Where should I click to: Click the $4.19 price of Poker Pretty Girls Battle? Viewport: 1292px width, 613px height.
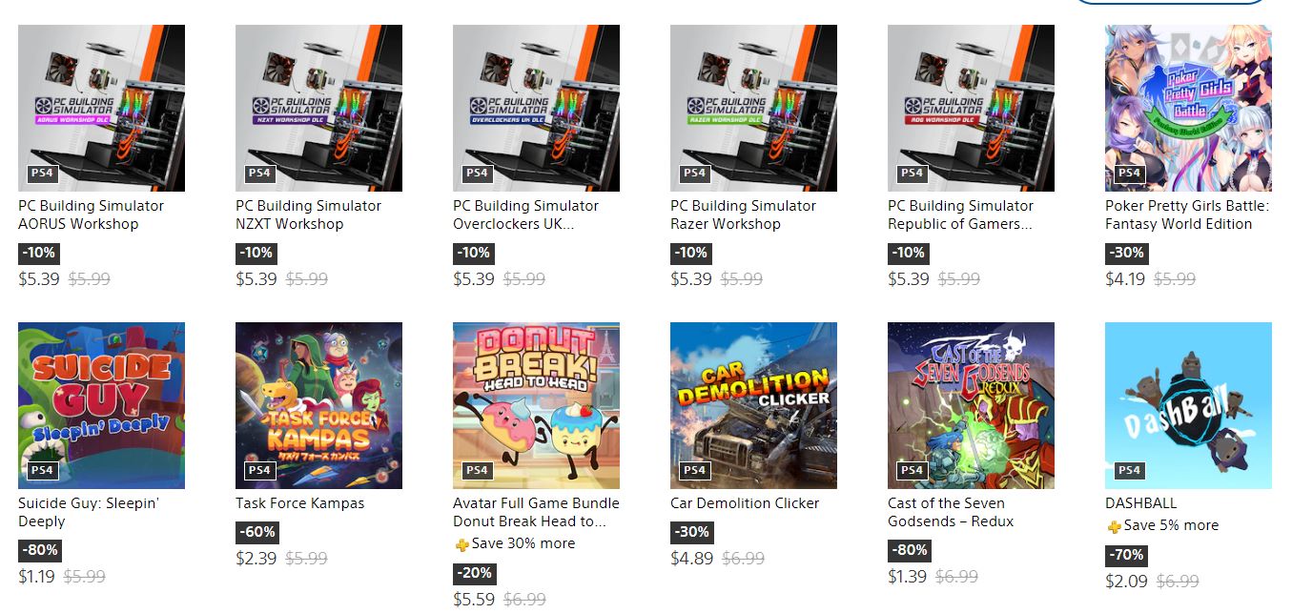[1125, 279]
